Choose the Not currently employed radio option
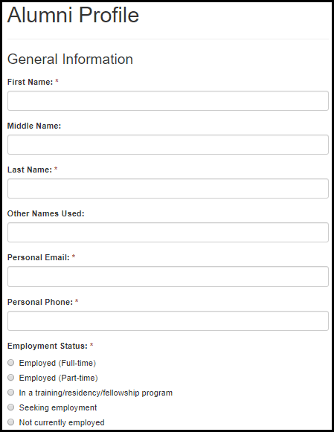Viewport: 334px width, 432px height. tap(10, 422)
